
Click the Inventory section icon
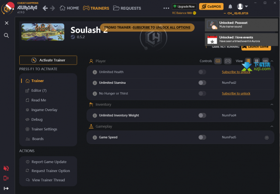91,104
